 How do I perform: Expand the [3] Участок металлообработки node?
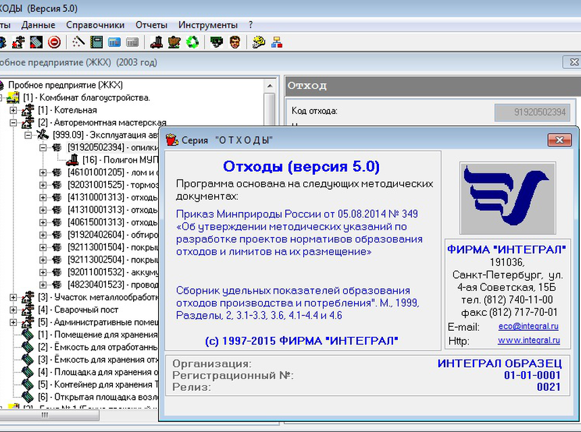tap(14, 297)
